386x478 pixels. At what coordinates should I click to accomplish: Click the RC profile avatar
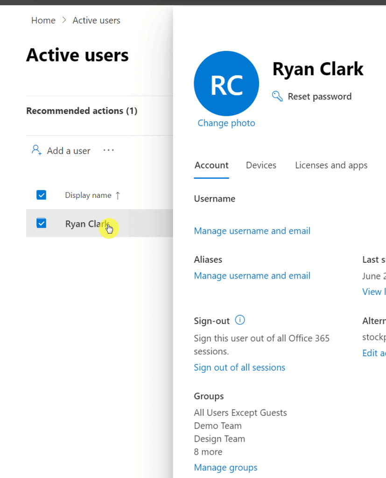click(226, 84)
